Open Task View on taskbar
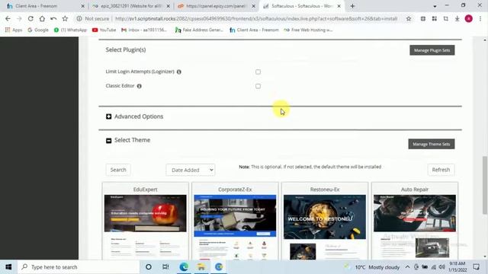 point(165,267)
